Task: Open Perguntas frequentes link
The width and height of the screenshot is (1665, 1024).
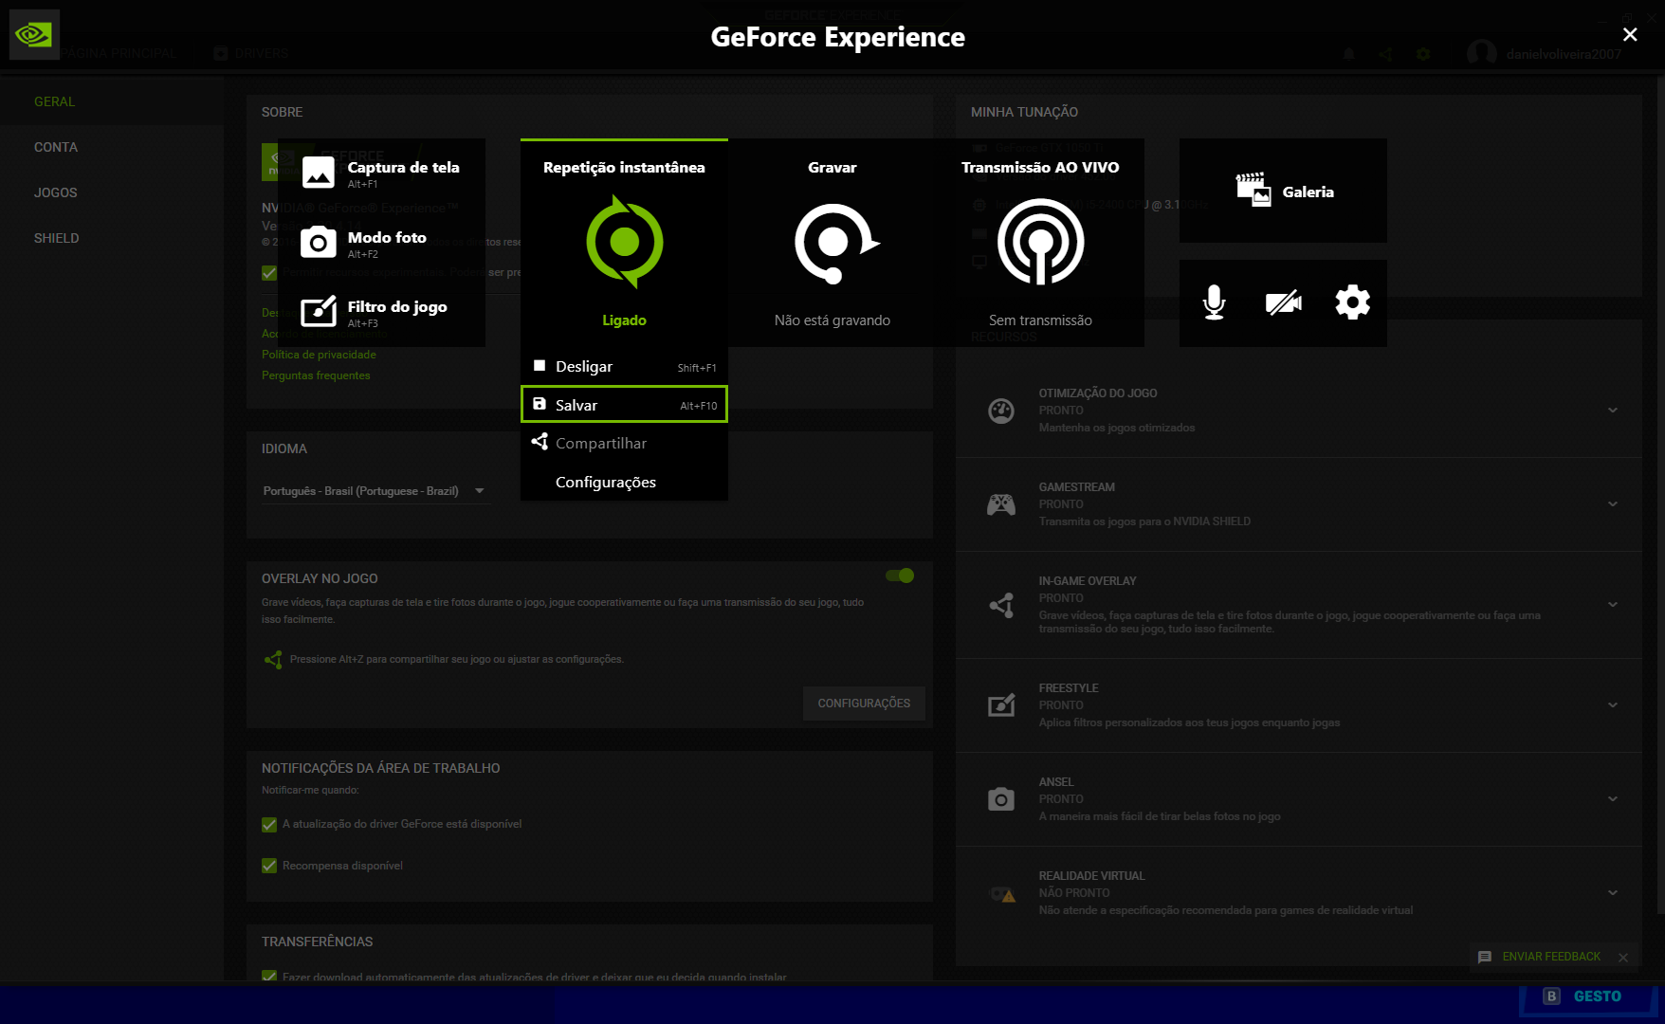Action: point(316,375)
